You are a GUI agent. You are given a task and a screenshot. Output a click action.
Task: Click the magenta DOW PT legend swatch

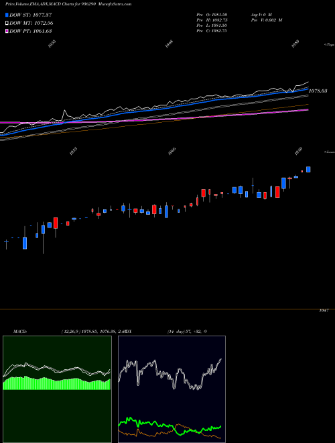coord(7,31)
